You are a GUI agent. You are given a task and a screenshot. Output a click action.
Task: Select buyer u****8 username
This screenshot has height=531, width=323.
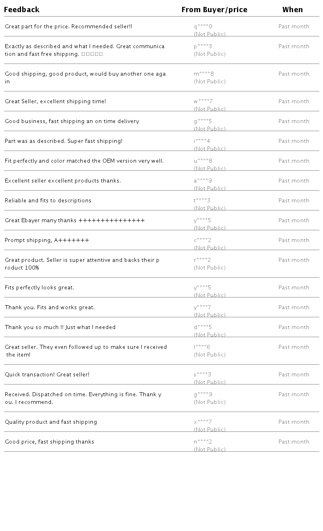pos(203,161)
